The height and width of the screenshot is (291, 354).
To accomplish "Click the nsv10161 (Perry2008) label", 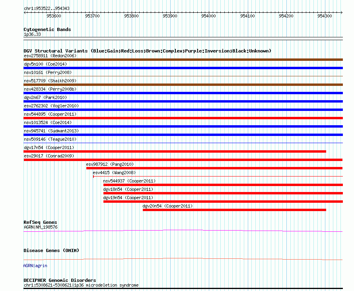I will point(48,72).
